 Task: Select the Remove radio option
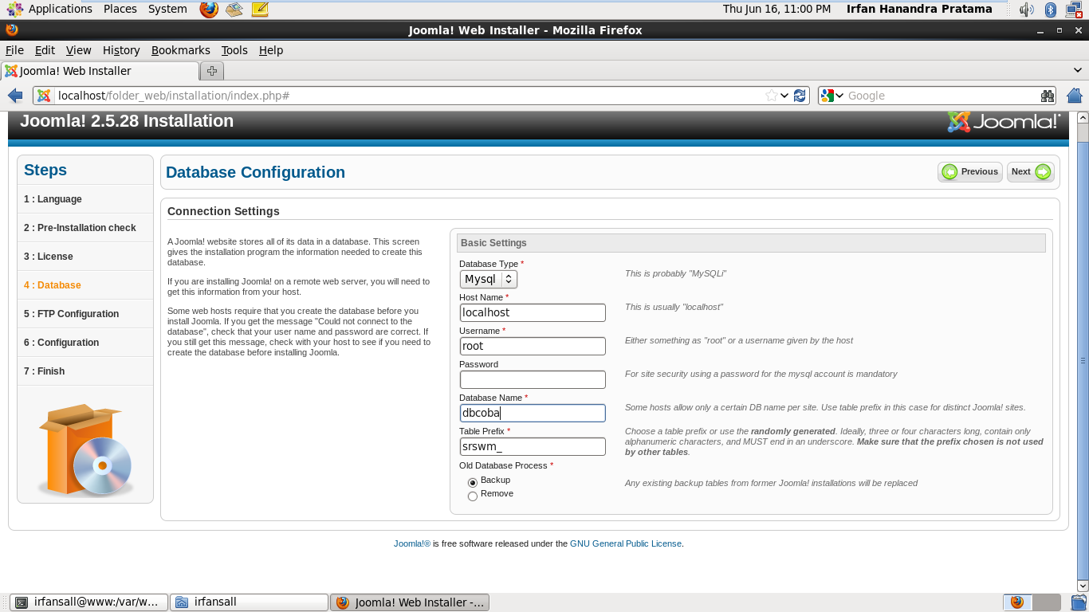473,496
